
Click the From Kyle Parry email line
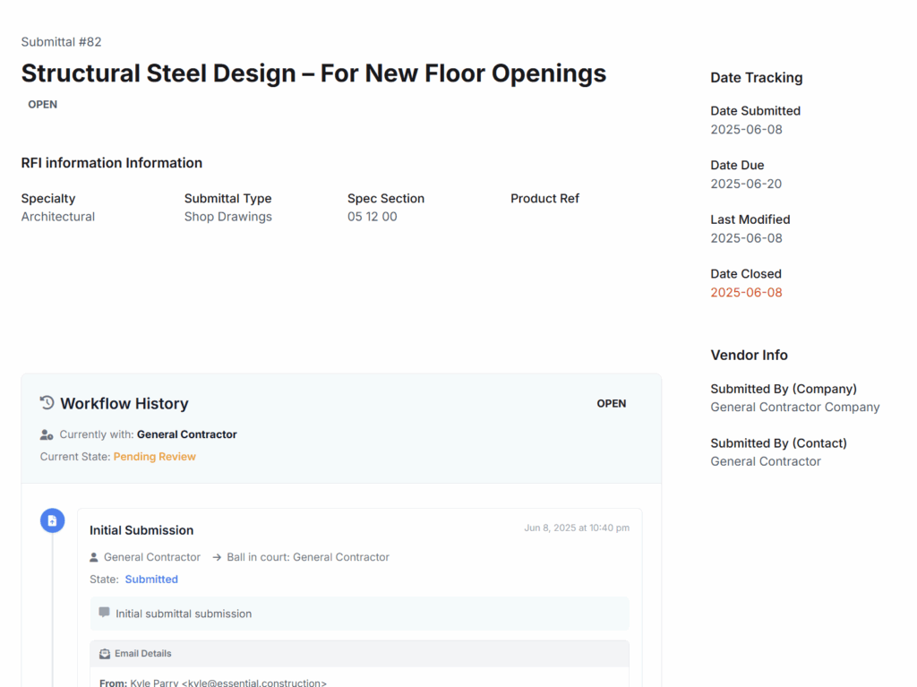213,683
